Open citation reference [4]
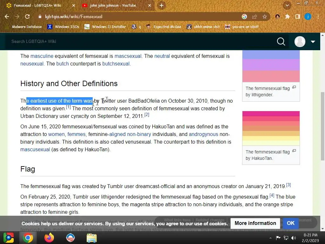 [272, 195]
